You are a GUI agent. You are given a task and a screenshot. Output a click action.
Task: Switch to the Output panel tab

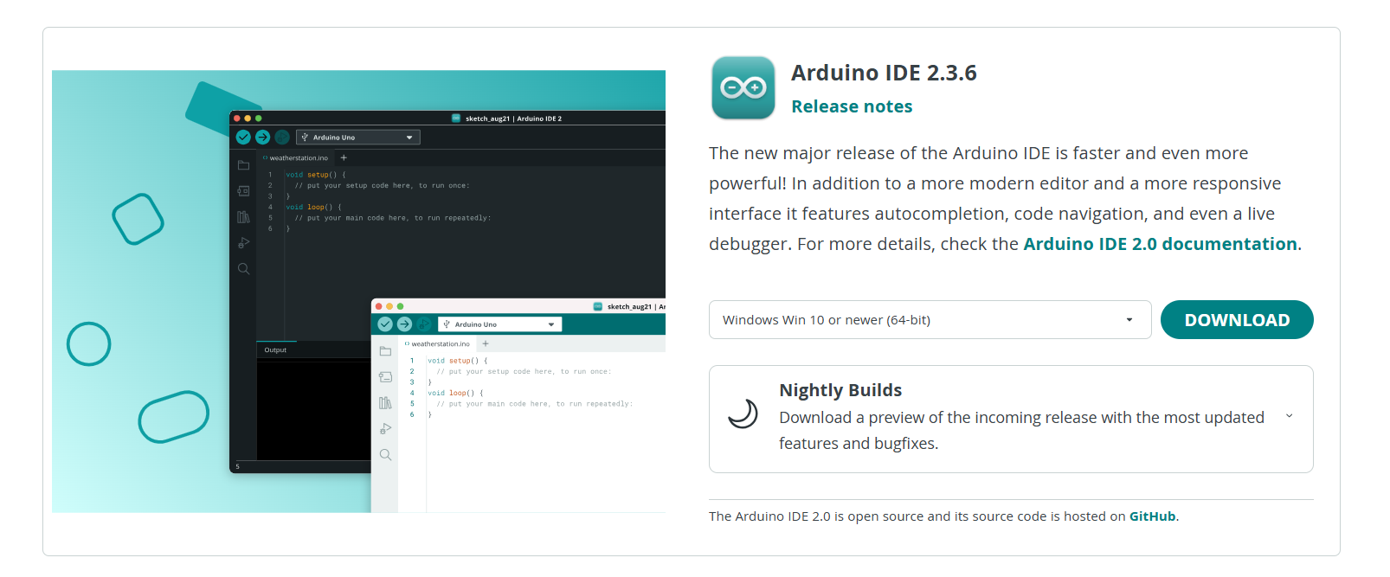[x=275, y=350]
